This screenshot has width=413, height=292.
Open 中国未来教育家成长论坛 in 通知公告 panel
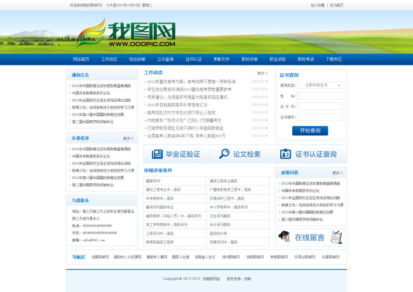(91, 93)
